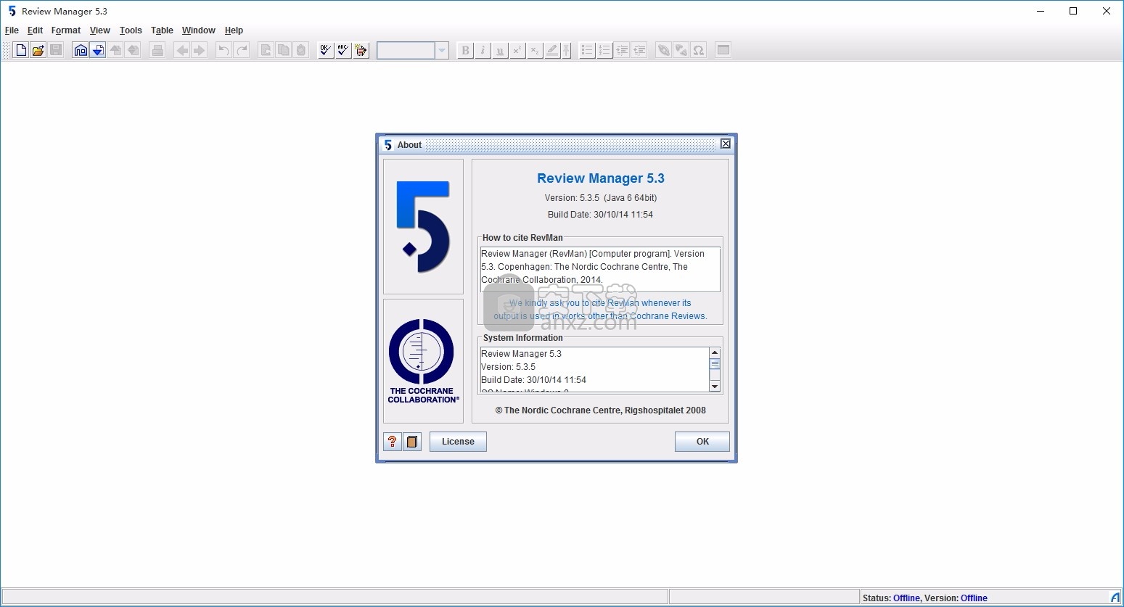This screenshot has width=1124, height=607.
Task: Click the System Information scrollbar thumb
Action: [x=715, y=364]
